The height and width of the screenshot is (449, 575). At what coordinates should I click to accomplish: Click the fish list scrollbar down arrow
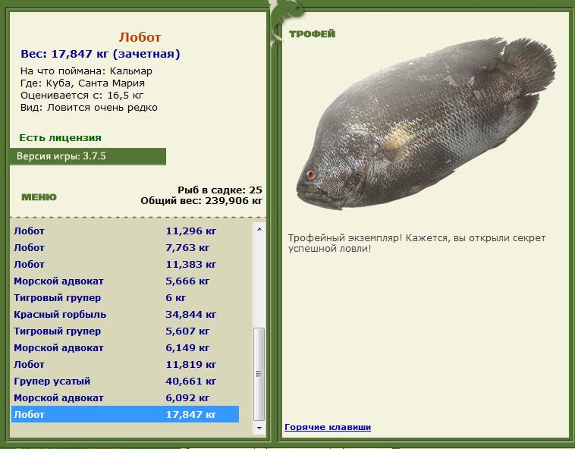[259, 428]
